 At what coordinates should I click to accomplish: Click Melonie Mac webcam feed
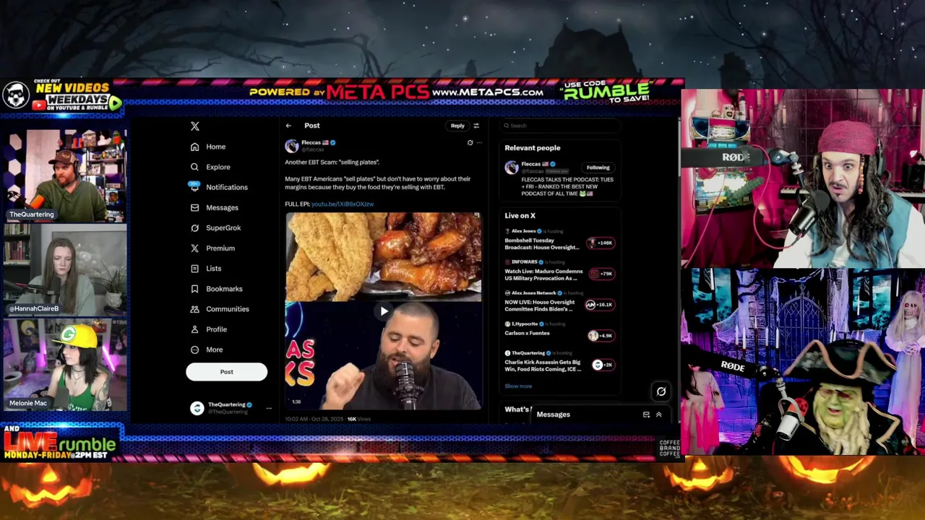coord(66,365)
